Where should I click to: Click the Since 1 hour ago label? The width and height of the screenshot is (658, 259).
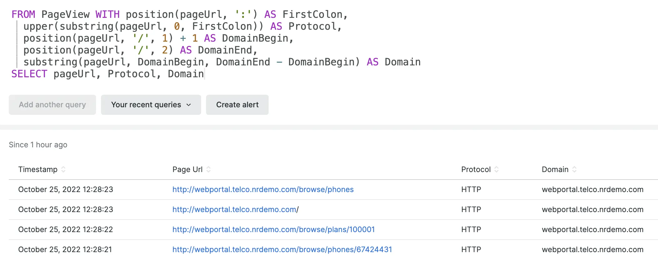click(38, 145)
